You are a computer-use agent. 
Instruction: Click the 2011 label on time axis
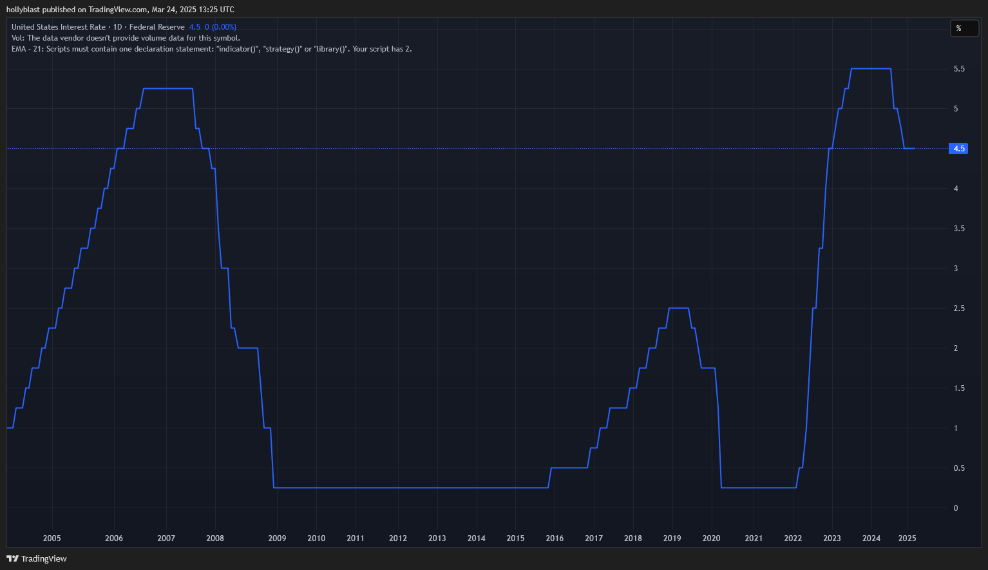(356, 538)
